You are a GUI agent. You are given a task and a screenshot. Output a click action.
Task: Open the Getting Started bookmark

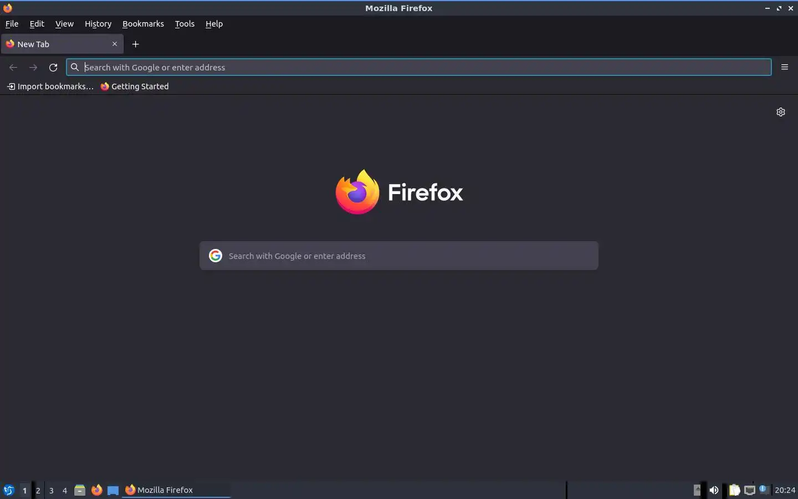[x=135, y=86]
